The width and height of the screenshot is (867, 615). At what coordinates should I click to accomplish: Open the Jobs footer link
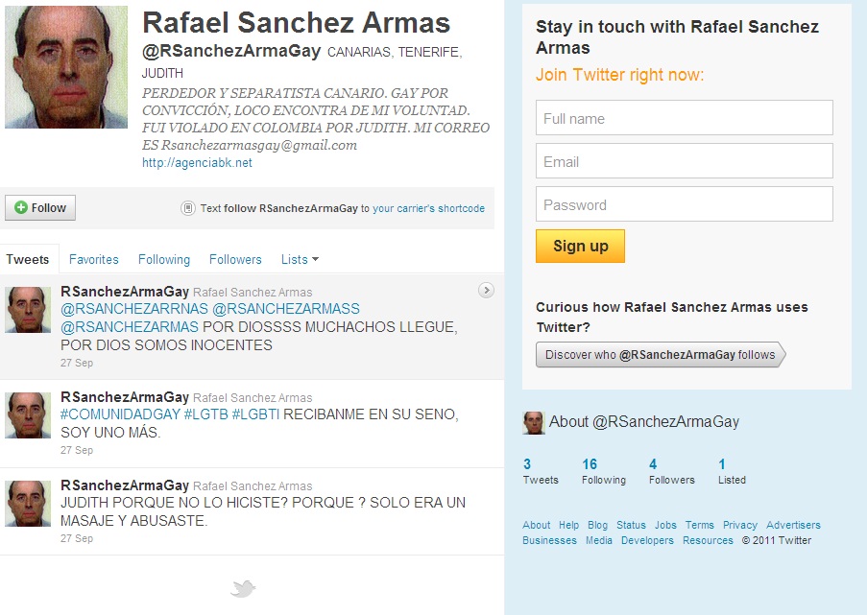[665, 525]
